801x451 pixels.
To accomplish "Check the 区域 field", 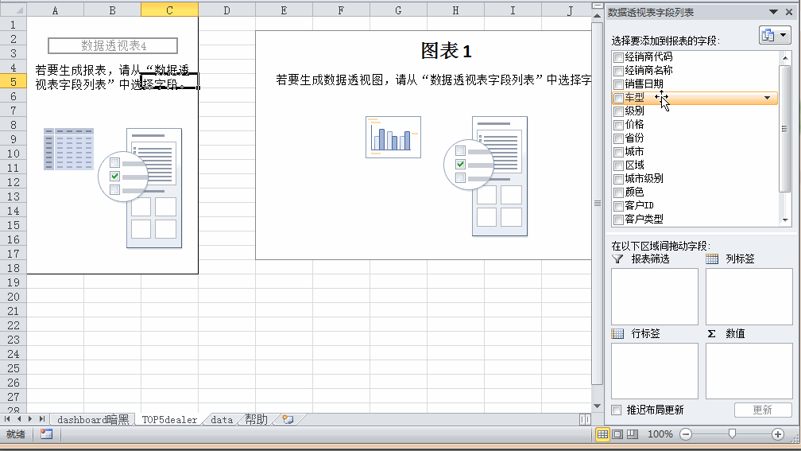I will click(x=618, y=165).
